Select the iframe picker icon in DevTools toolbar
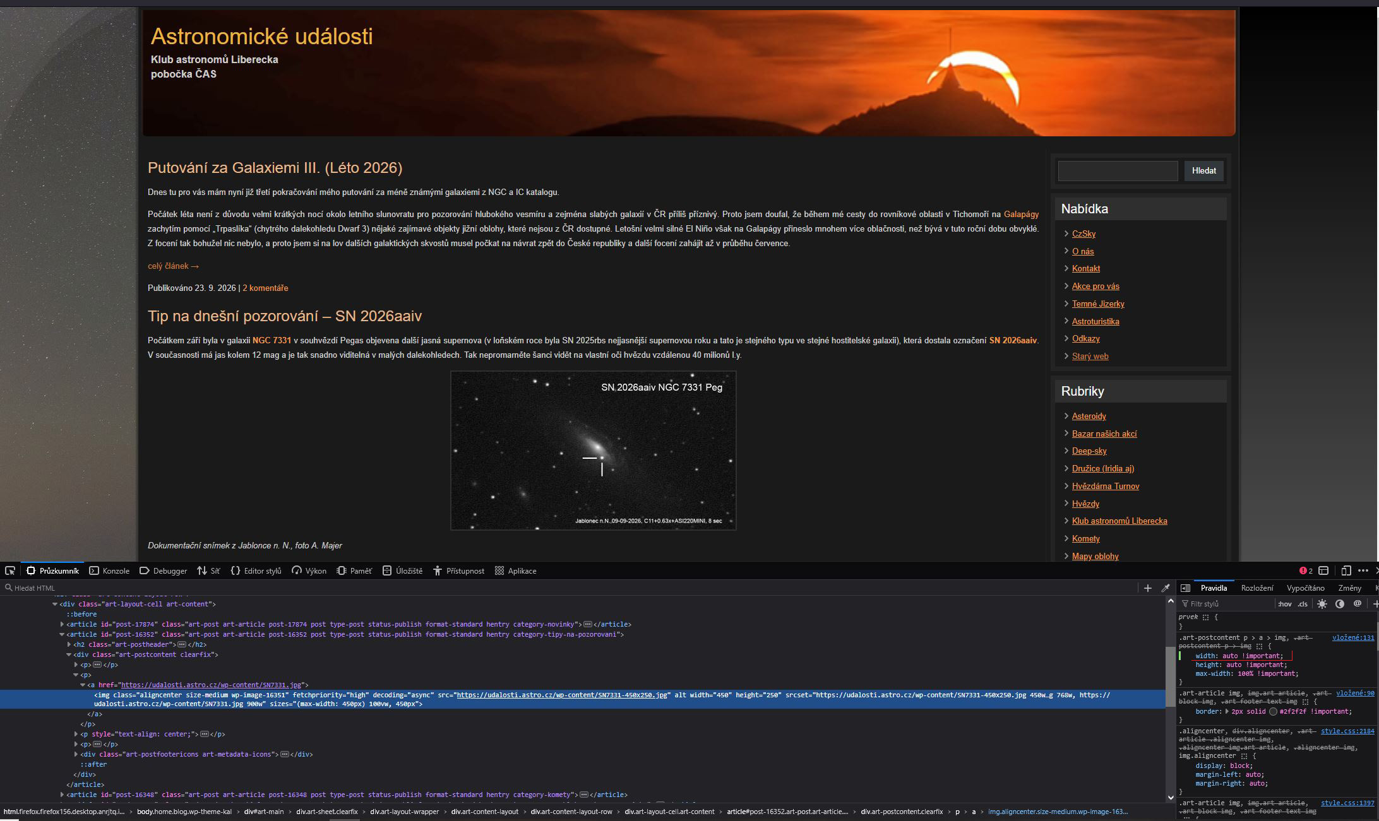This screenshot has height=821, width=1379. (1323, 570)
